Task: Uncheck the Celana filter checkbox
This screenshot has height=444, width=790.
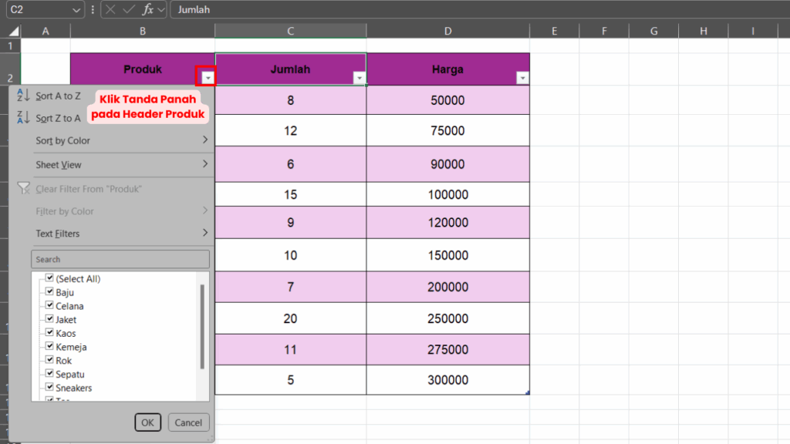Action: (49, 306)
